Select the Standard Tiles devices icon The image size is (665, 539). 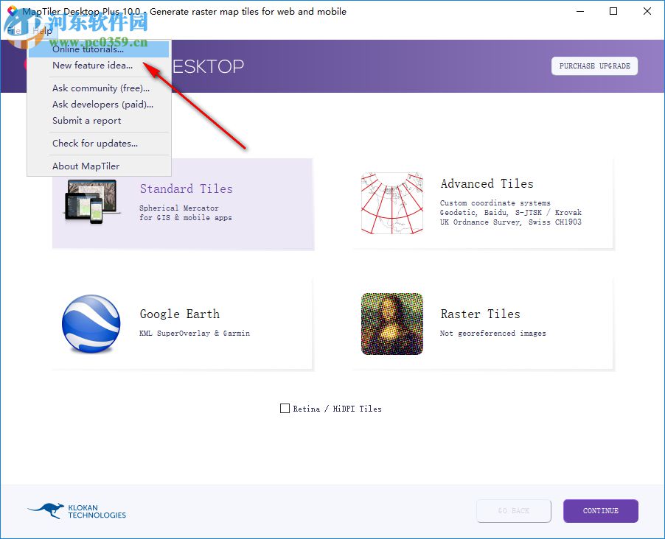pos(91,201)
